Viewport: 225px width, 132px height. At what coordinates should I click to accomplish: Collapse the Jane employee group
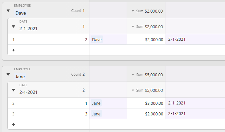point(8,74)
